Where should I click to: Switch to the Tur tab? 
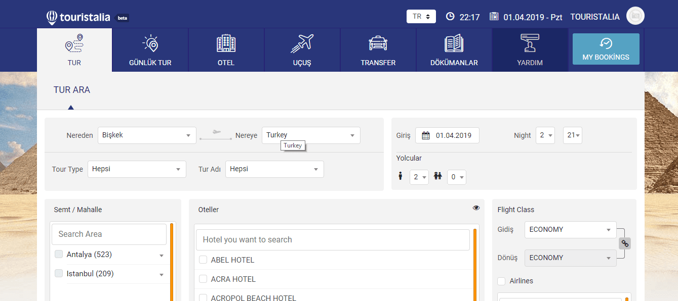pyautogui.click(x=74, y=50)
